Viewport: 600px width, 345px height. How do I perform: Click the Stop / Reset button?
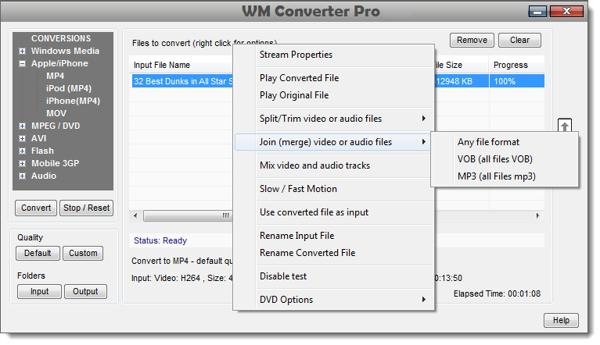click(86, 208)
